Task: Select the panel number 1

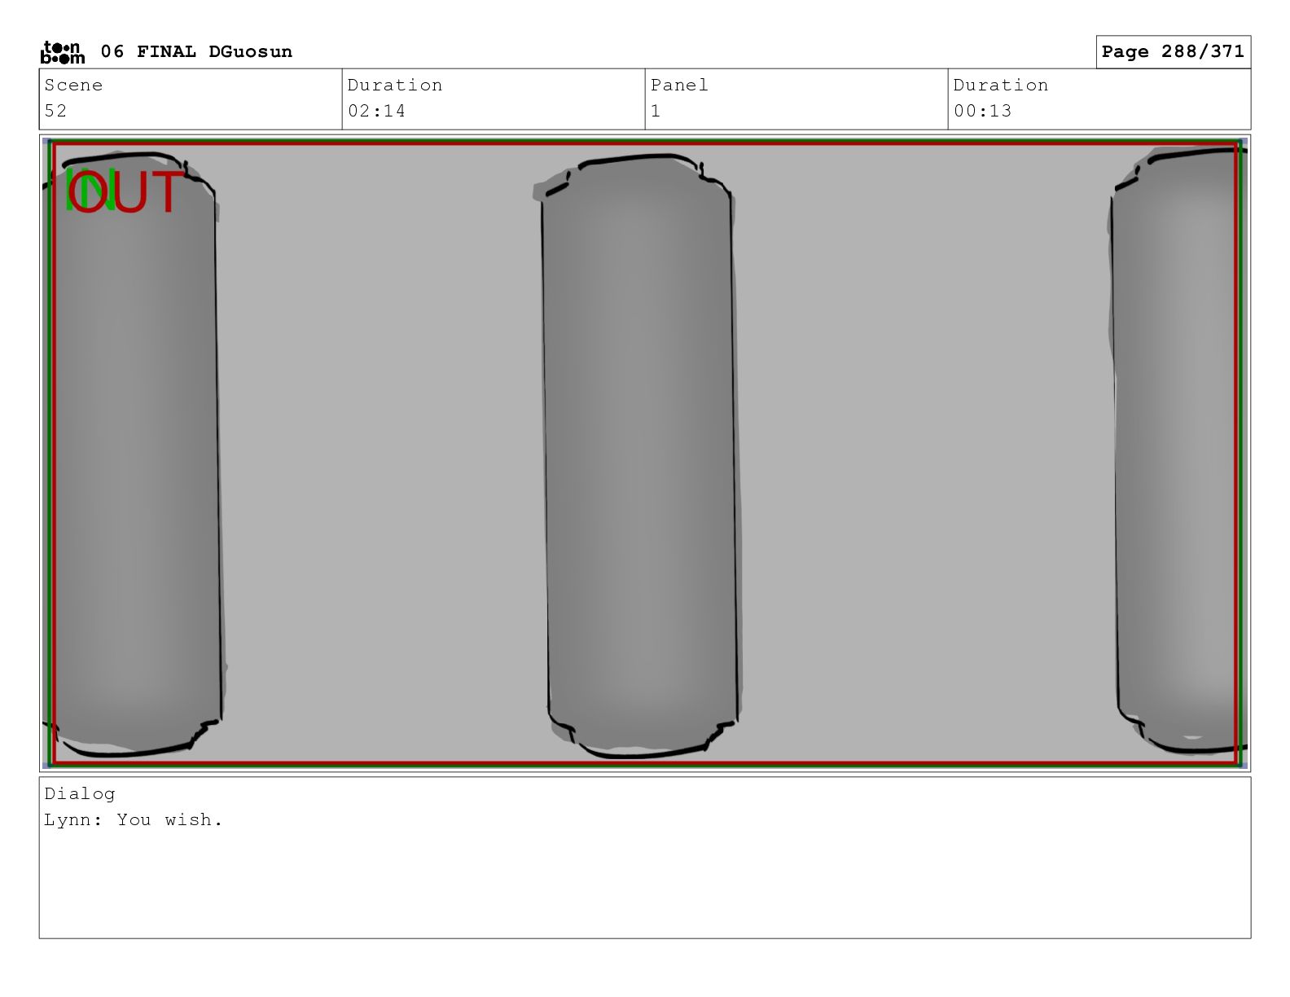Action: 656,111
